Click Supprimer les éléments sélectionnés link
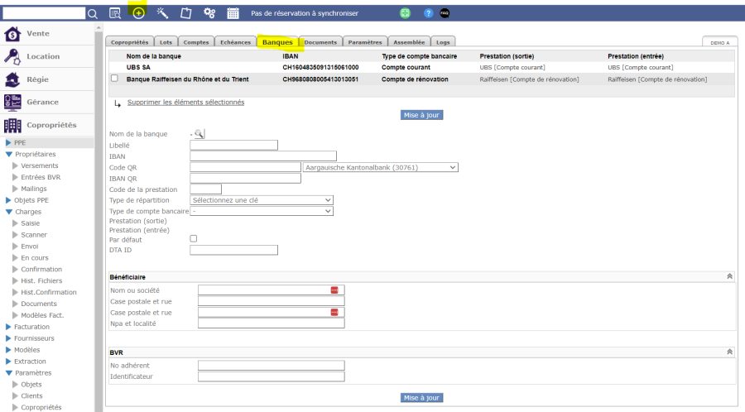This screenshot has height=412, width=745. coord(185,103)
